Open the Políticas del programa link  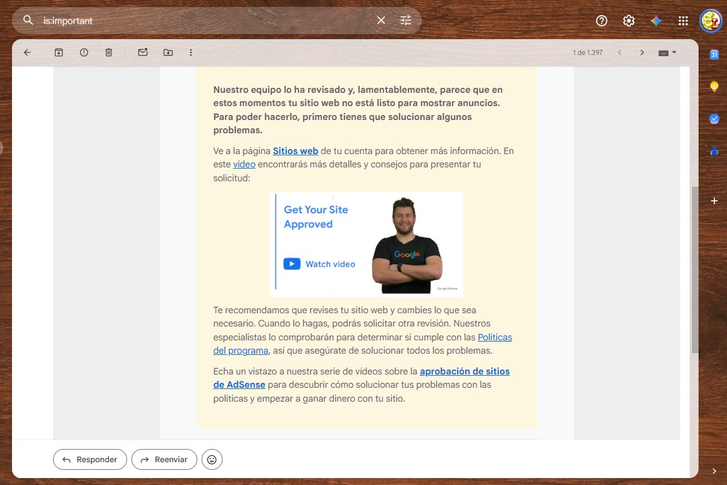tap(363, 344)
